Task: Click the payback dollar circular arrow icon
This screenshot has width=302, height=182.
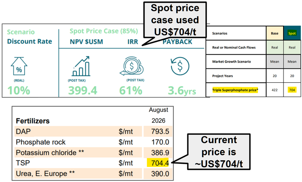Action: click(180, 66)
